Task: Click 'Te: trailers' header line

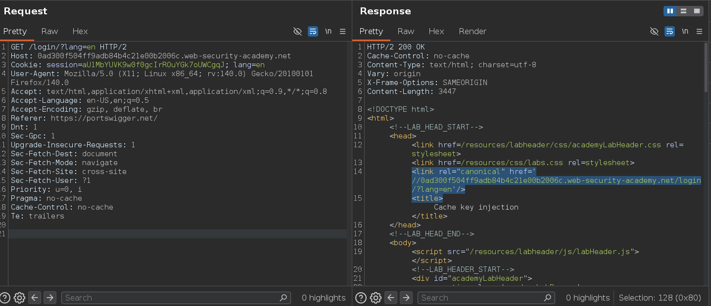Action: 38,216
